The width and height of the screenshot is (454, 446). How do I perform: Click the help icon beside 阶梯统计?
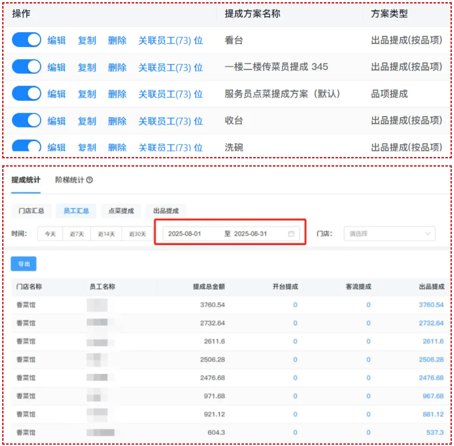point(90,180)
